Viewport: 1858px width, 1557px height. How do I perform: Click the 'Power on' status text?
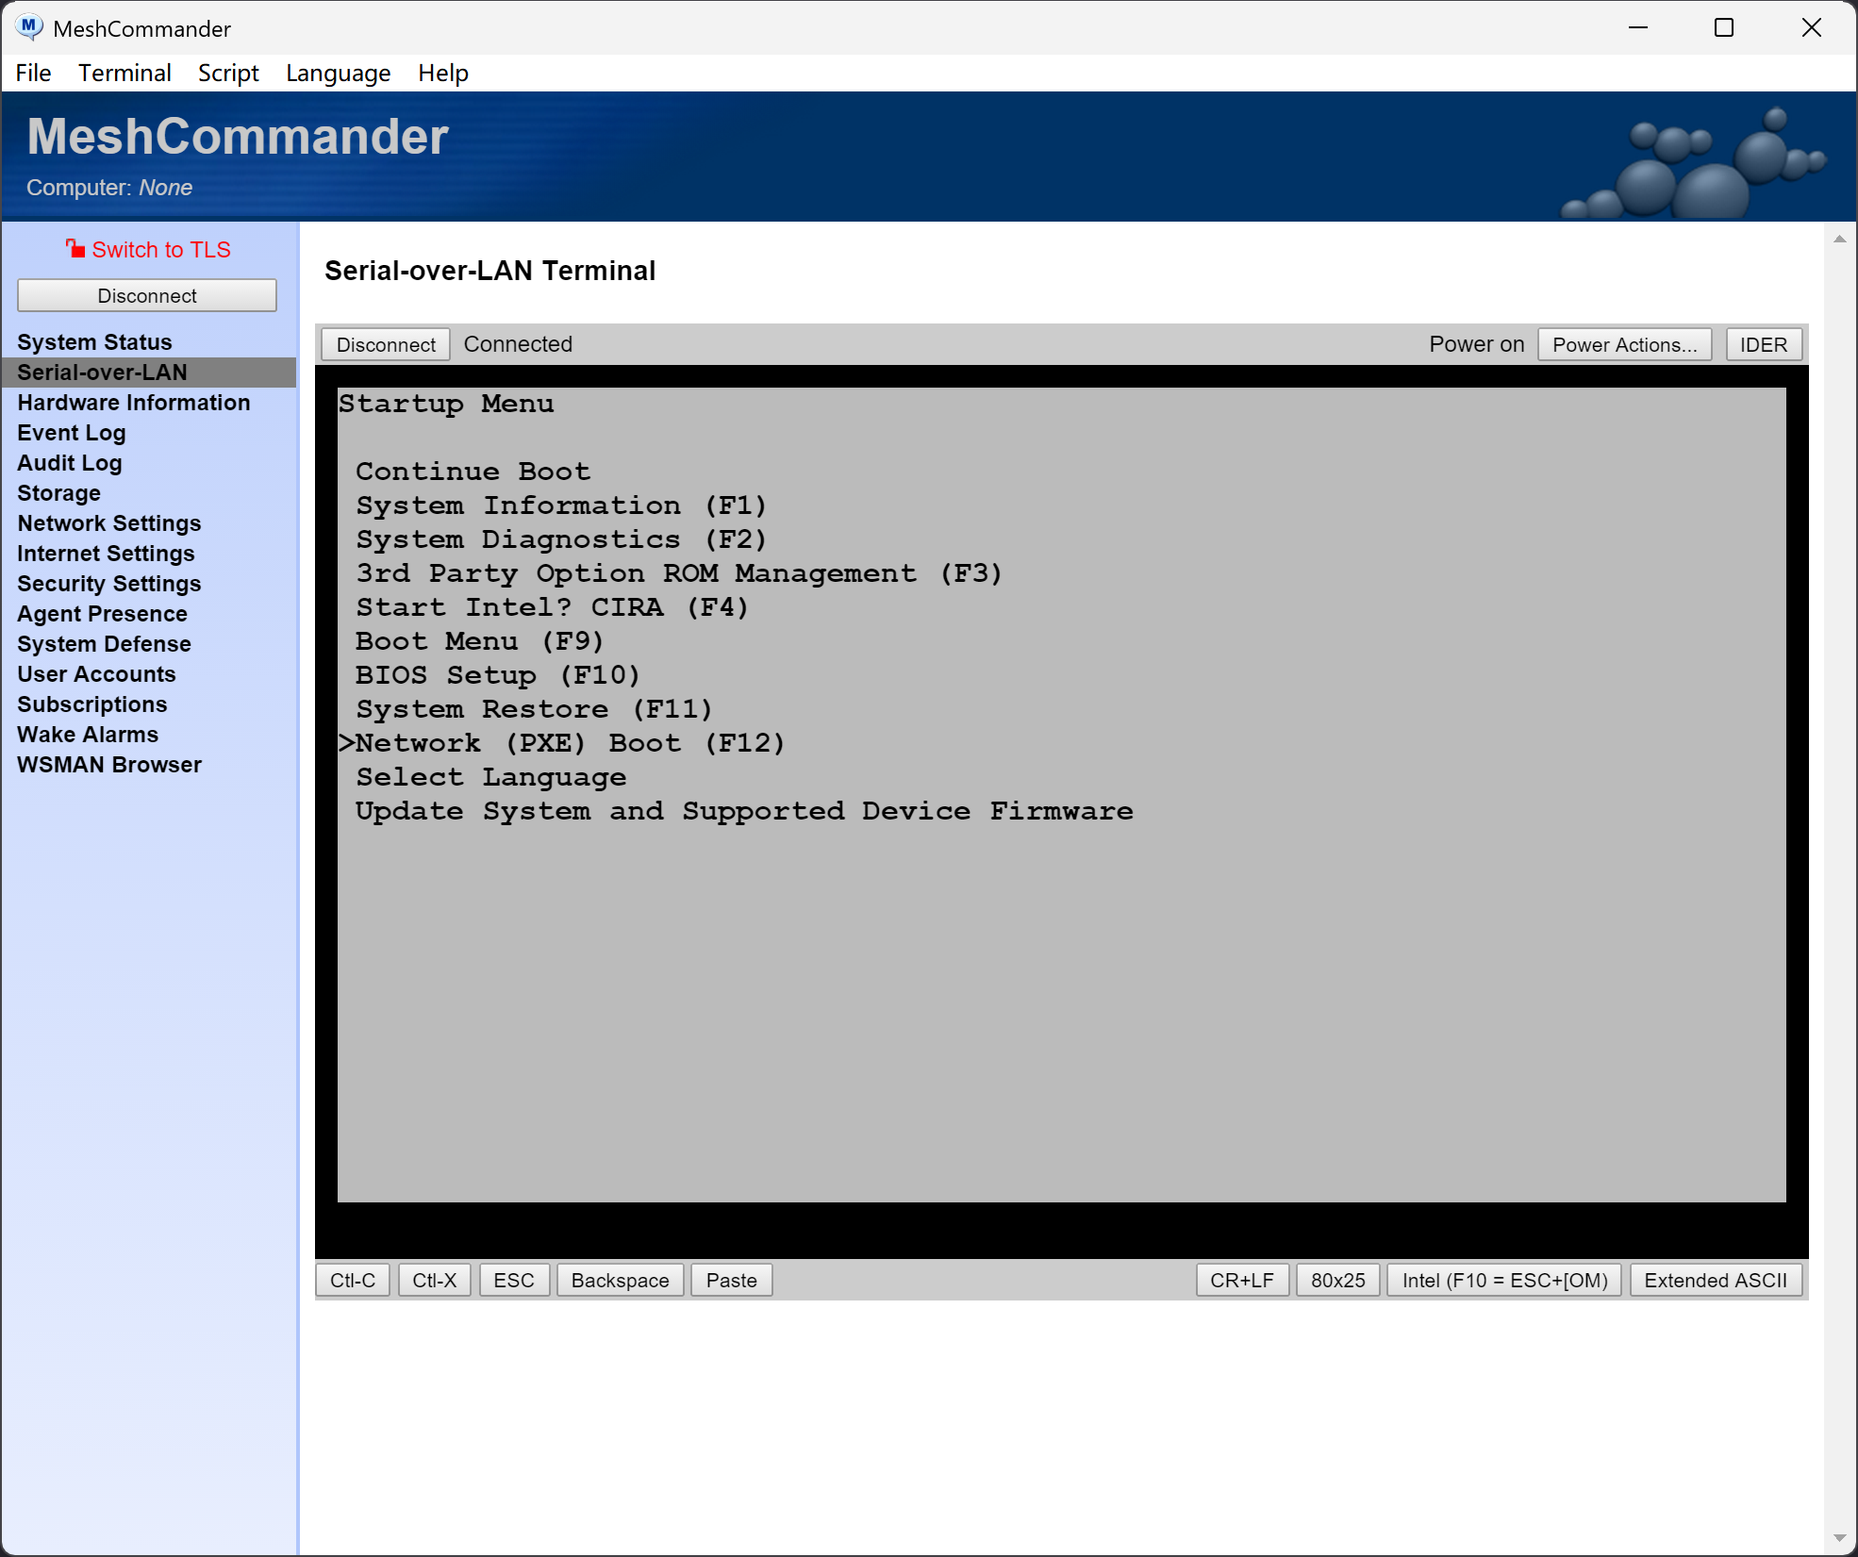(x=1476, y=344)
